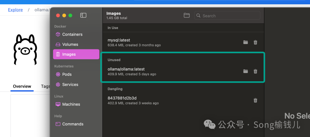The image size is (310, 137).
Task: Delete the mysql:latest image
Action: 255,42
